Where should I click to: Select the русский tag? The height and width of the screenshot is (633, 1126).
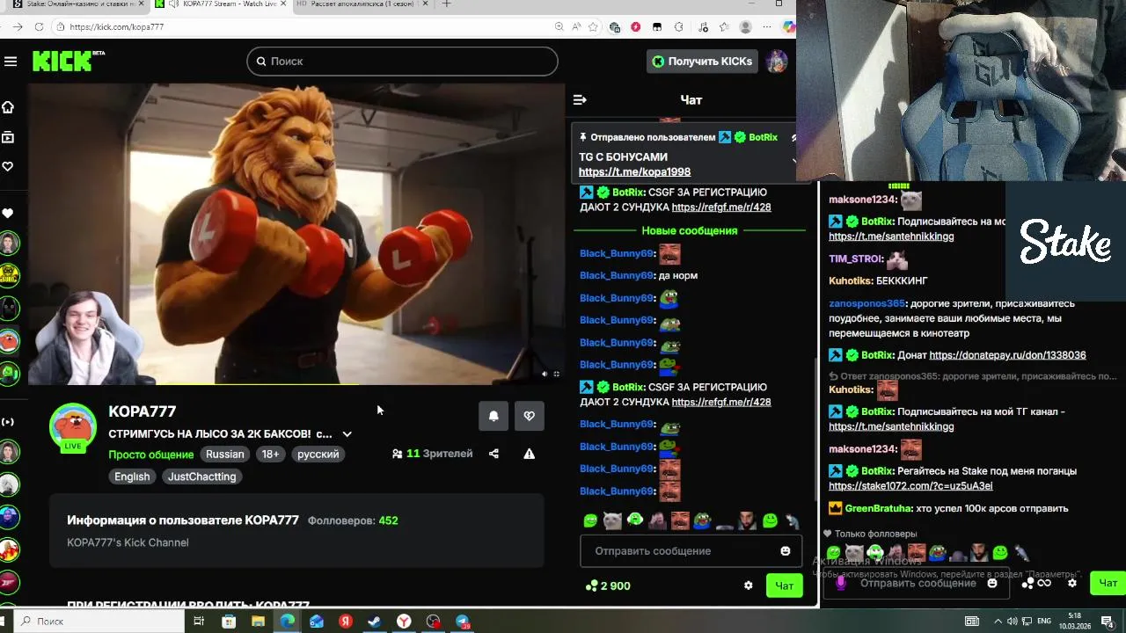click(318, 455)
